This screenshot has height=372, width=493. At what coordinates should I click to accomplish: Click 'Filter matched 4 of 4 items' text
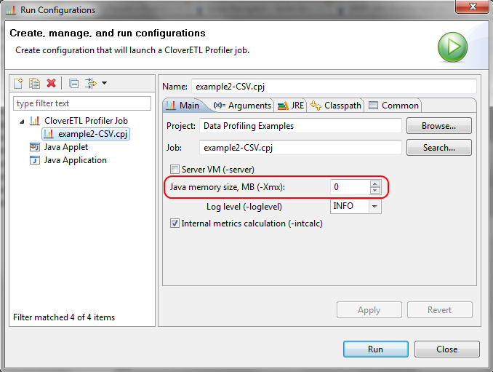click(64, 317)
